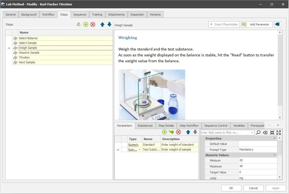Viewport: 289px width, 194px height.
Task: Select the Titration step row
Action: pos(62,58)
